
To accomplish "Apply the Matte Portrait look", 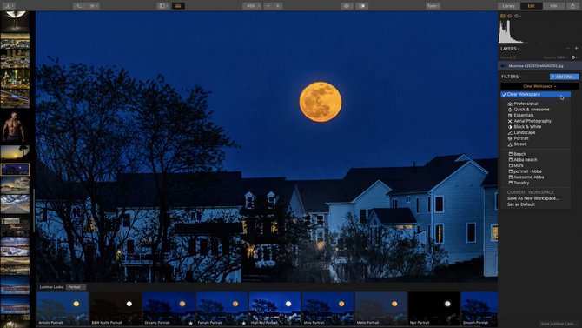I will 380,309.
